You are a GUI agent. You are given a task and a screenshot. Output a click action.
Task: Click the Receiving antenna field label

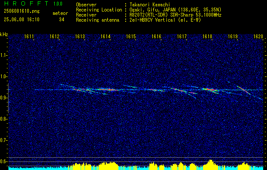click(98, 20)
